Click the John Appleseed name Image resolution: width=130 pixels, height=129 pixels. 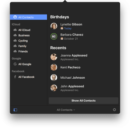coord(72,86)
